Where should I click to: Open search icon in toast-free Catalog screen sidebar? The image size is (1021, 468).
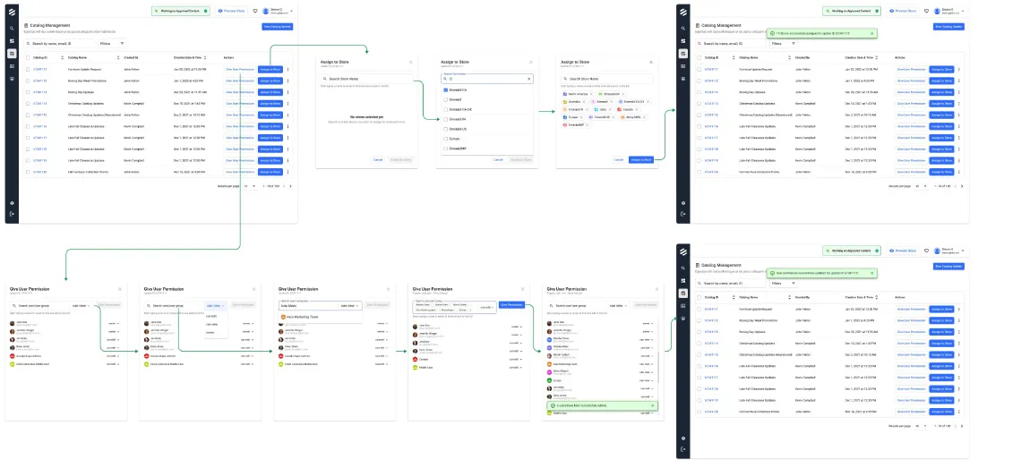click(x=12, y=29)
